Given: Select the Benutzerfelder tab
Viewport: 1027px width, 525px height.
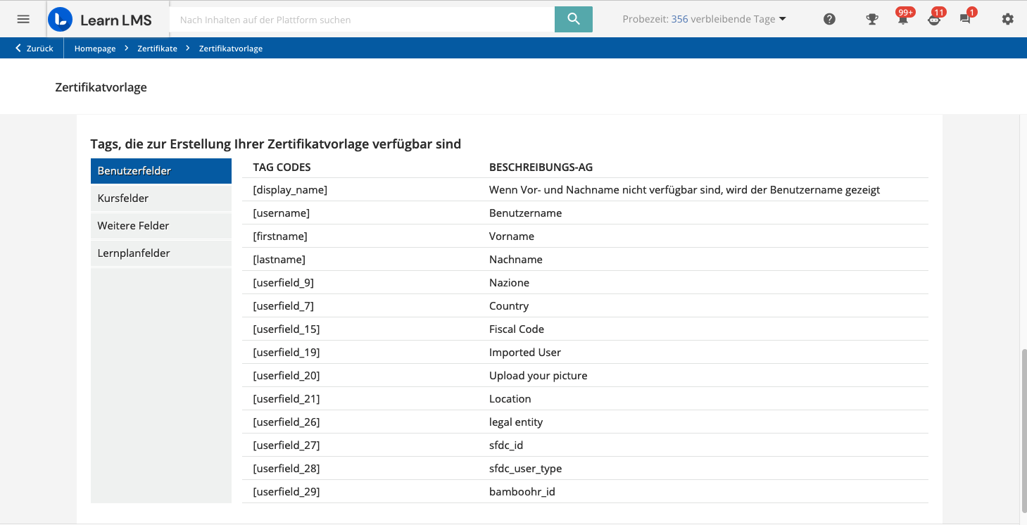Looking at the screenshot, I should [x=161, y=171].
